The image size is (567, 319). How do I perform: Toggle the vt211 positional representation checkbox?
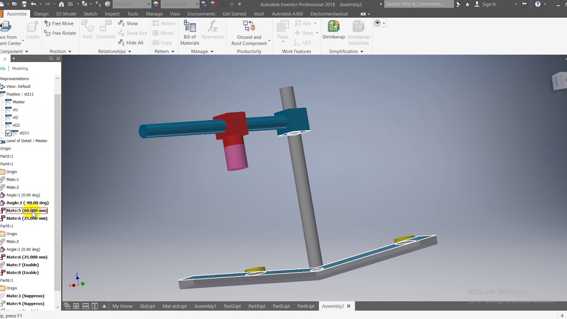(8, 133)
